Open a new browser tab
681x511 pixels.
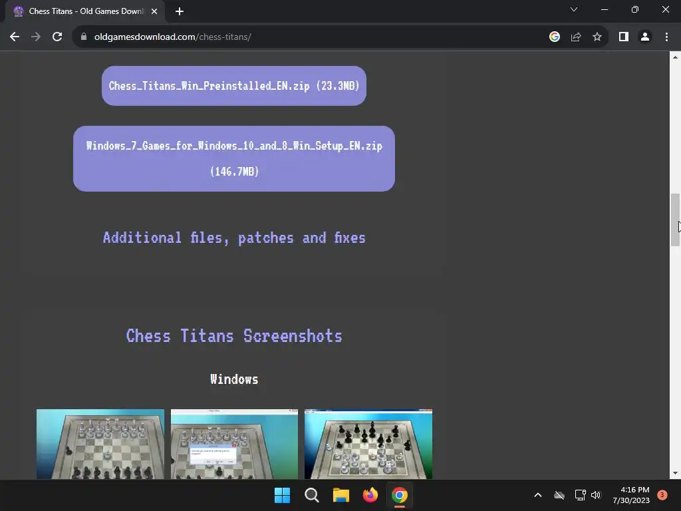point(180,11)
